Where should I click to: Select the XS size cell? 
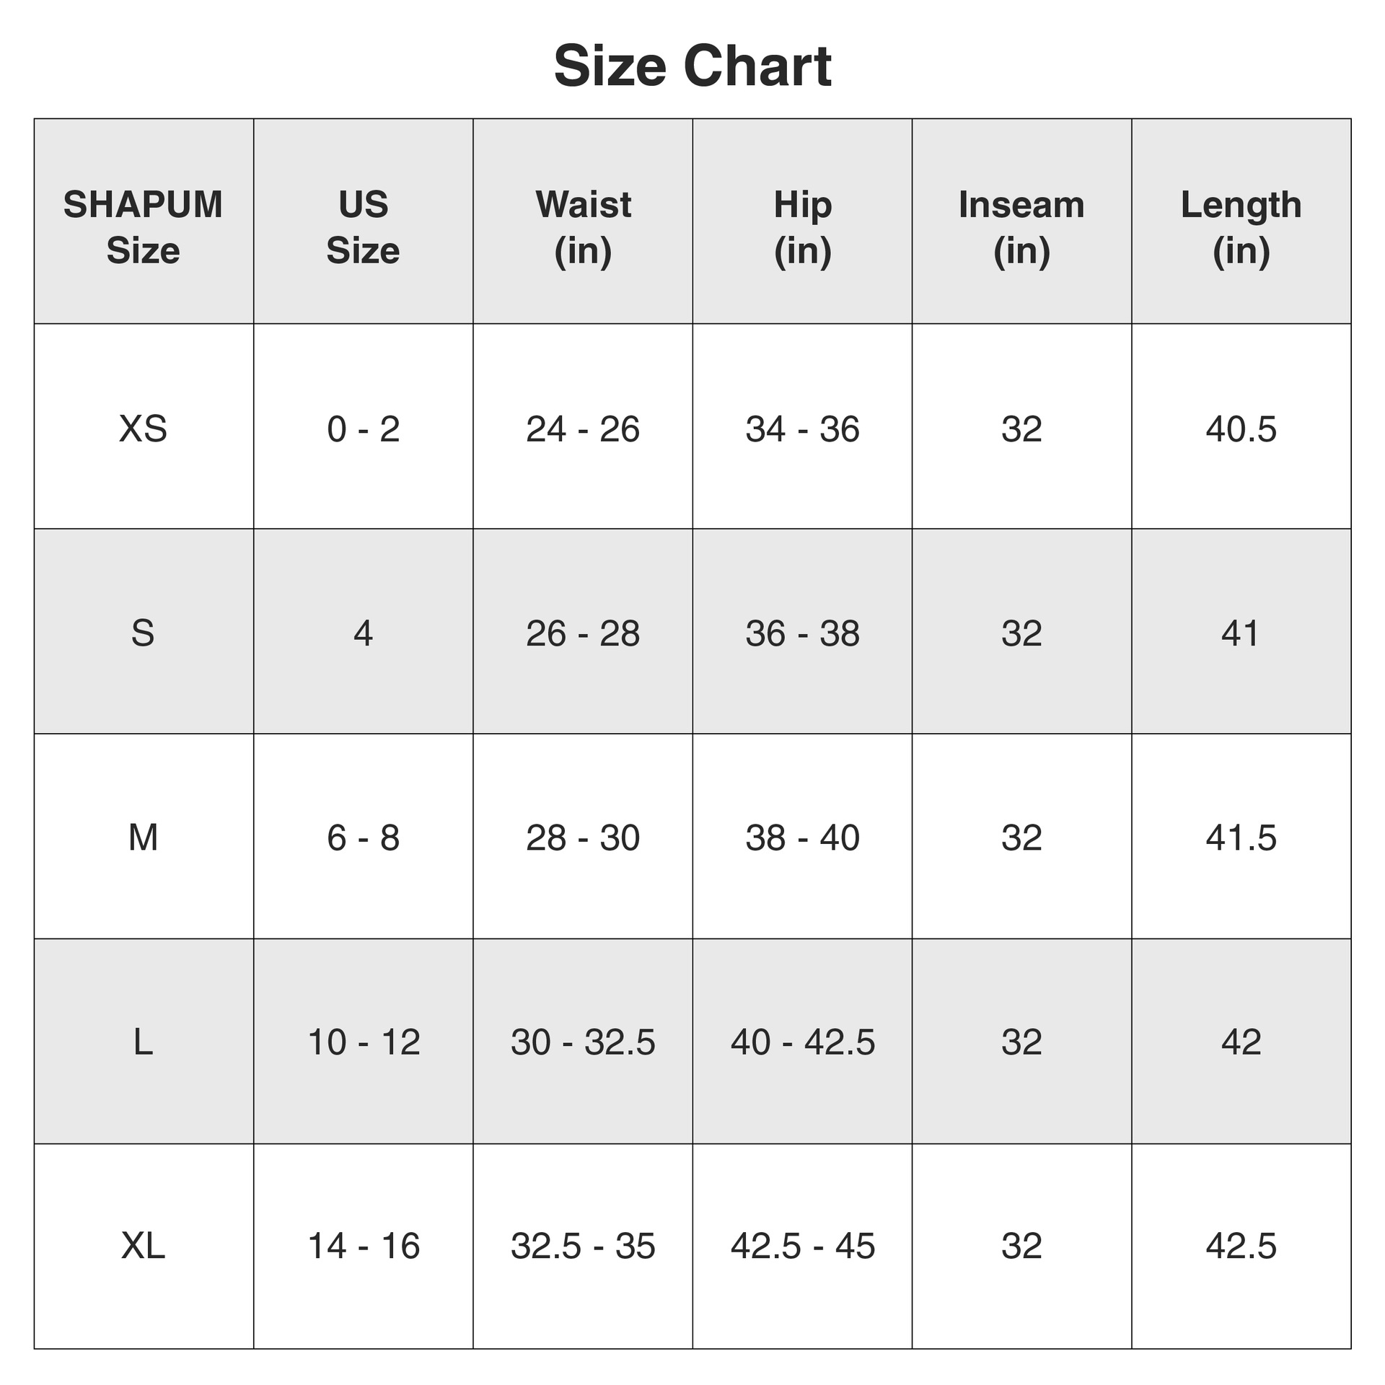click(144, 426)
